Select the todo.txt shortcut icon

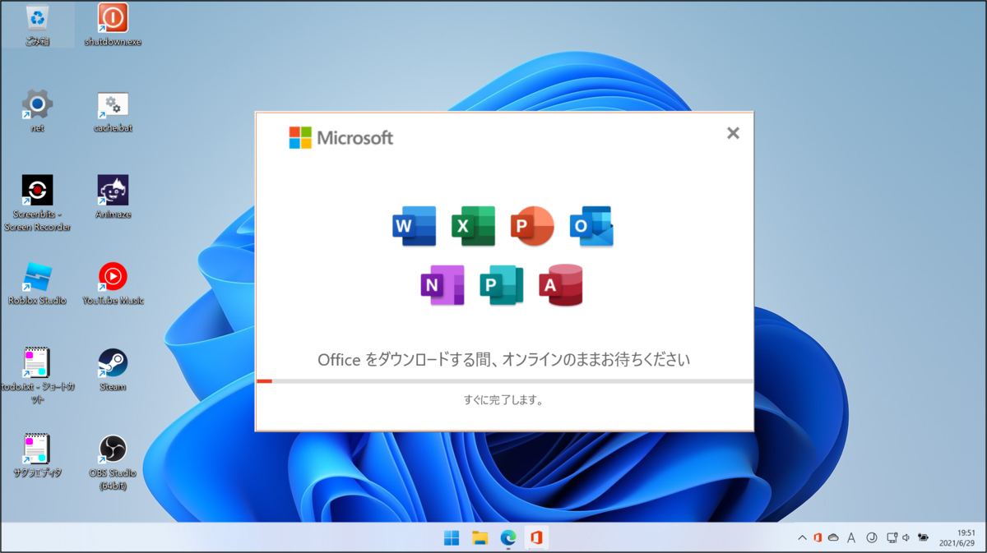(x=37, y=376)
